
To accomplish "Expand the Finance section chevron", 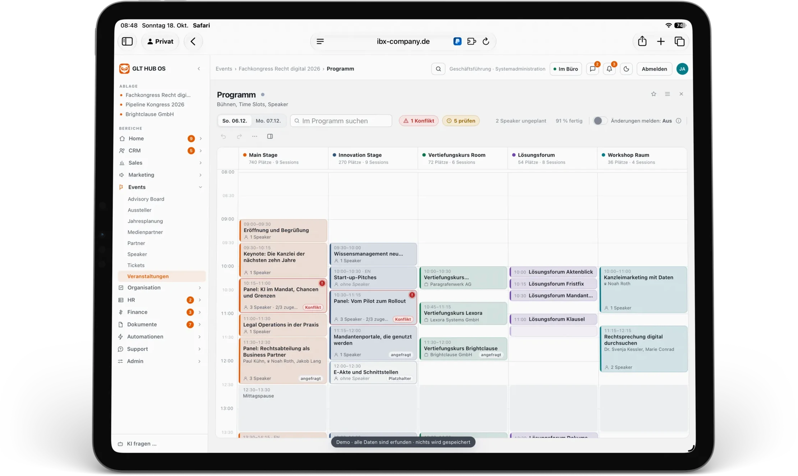I will point(200,312).
